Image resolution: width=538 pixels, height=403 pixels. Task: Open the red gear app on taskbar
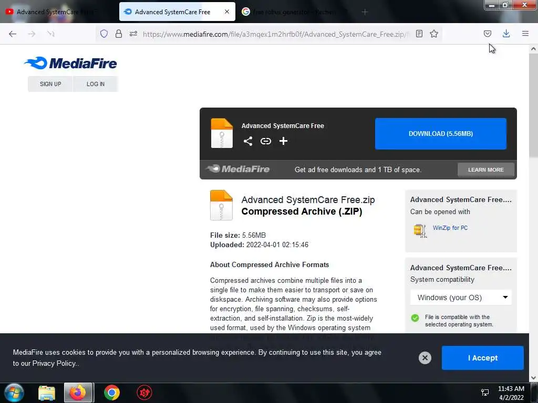click(x=144, y=393)
